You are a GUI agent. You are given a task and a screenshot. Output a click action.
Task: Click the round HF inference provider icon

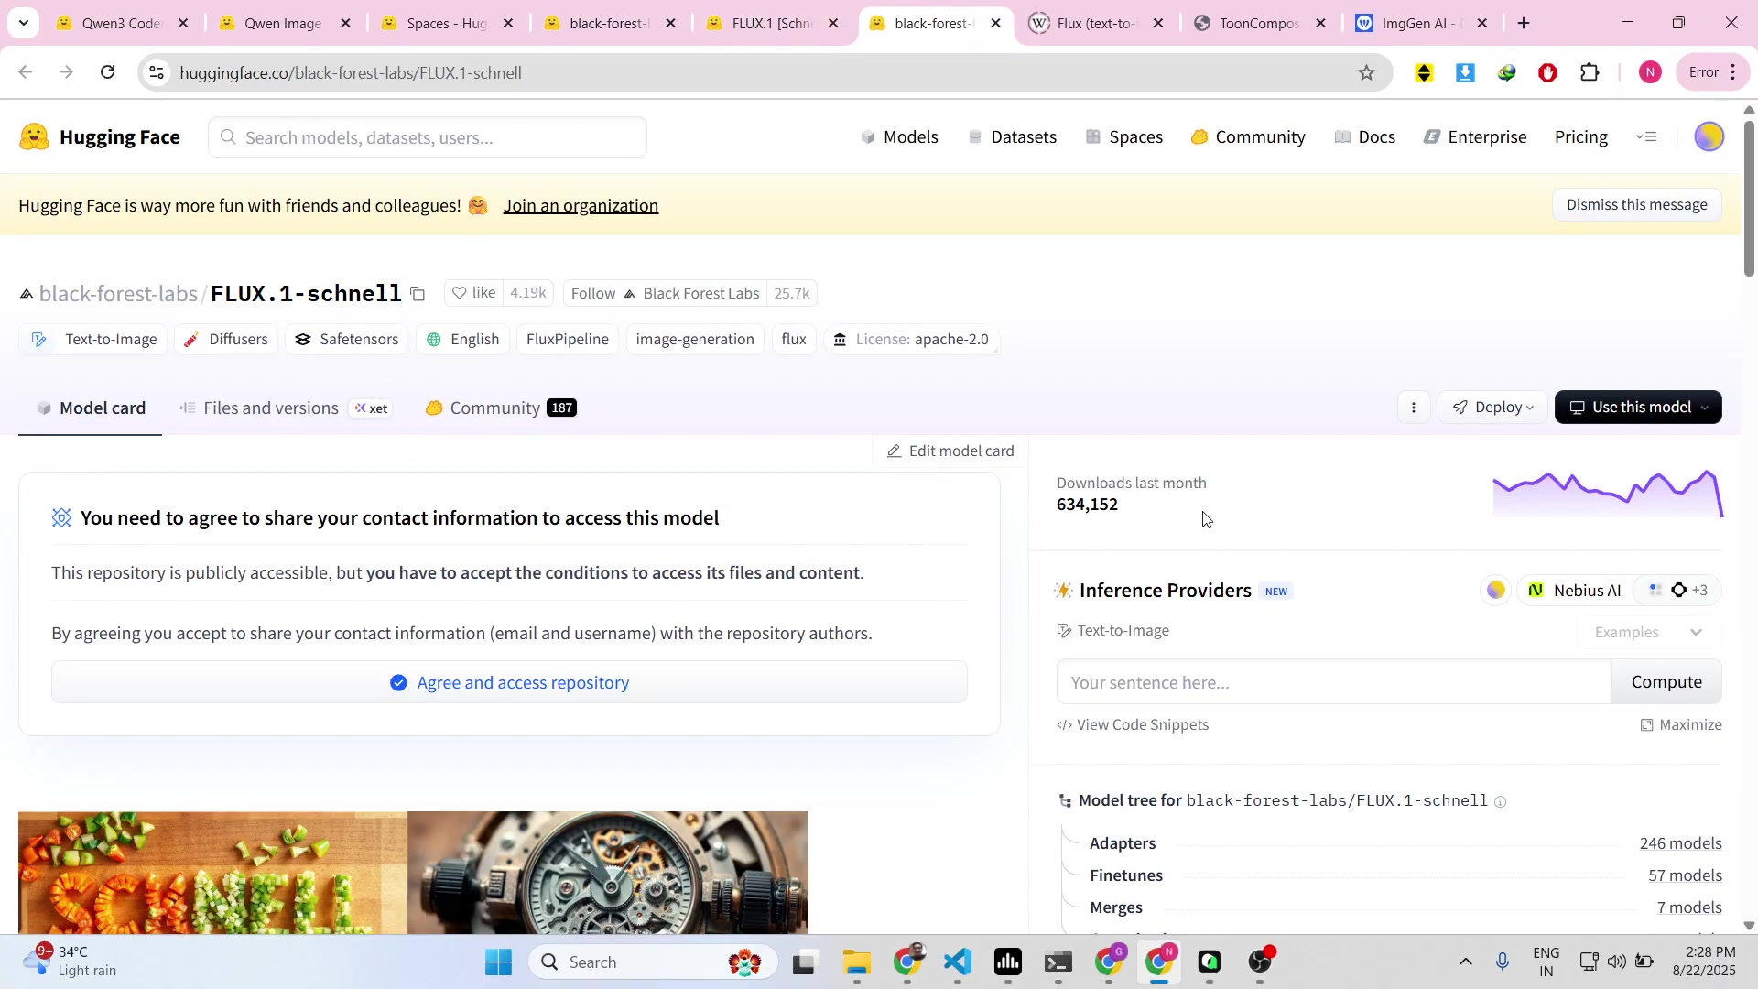tap(1496, 591)
